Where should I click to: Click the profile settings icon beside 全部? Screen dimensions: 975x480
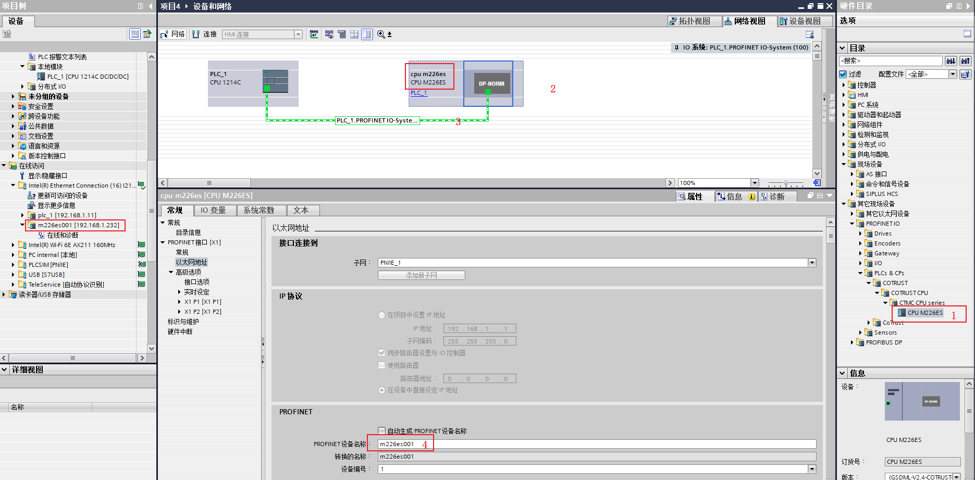pos(966,74)
